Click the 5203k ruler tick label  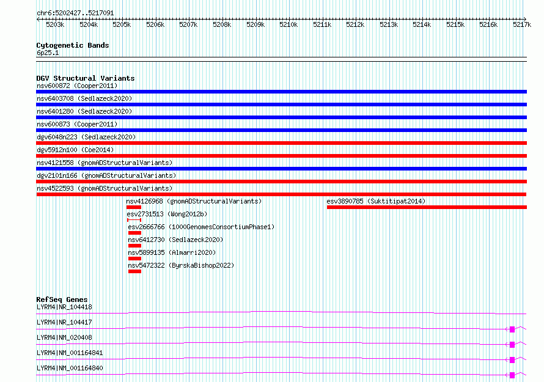click(x=55, y=24)
